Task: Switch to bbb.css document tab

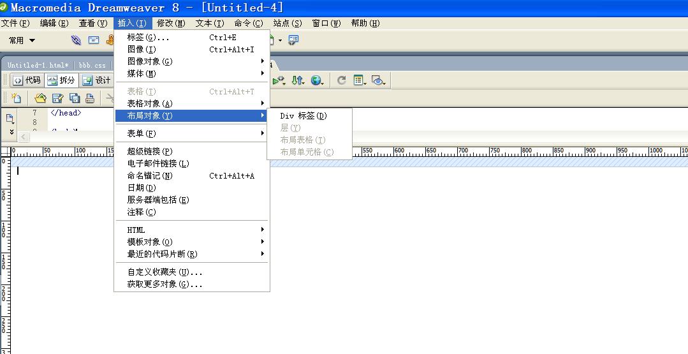Action: pyautogui.click(x=92, y=65)
